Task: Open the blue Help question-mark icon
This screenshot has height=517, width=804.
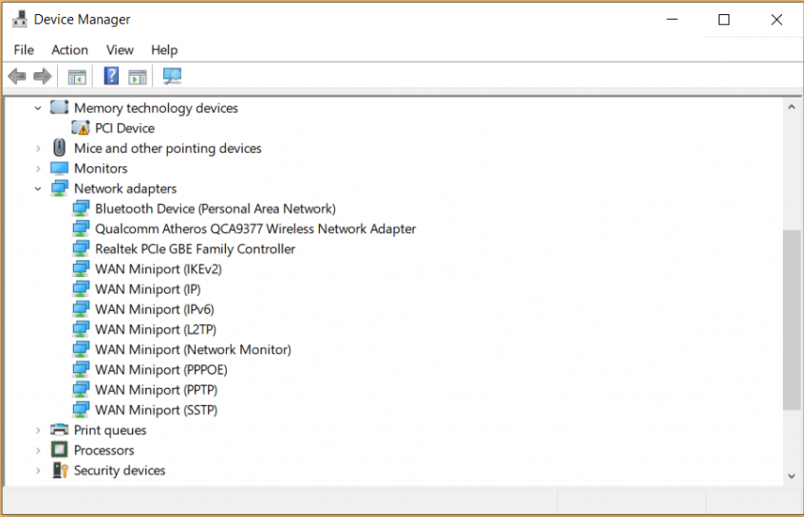Action: [111, 76]
